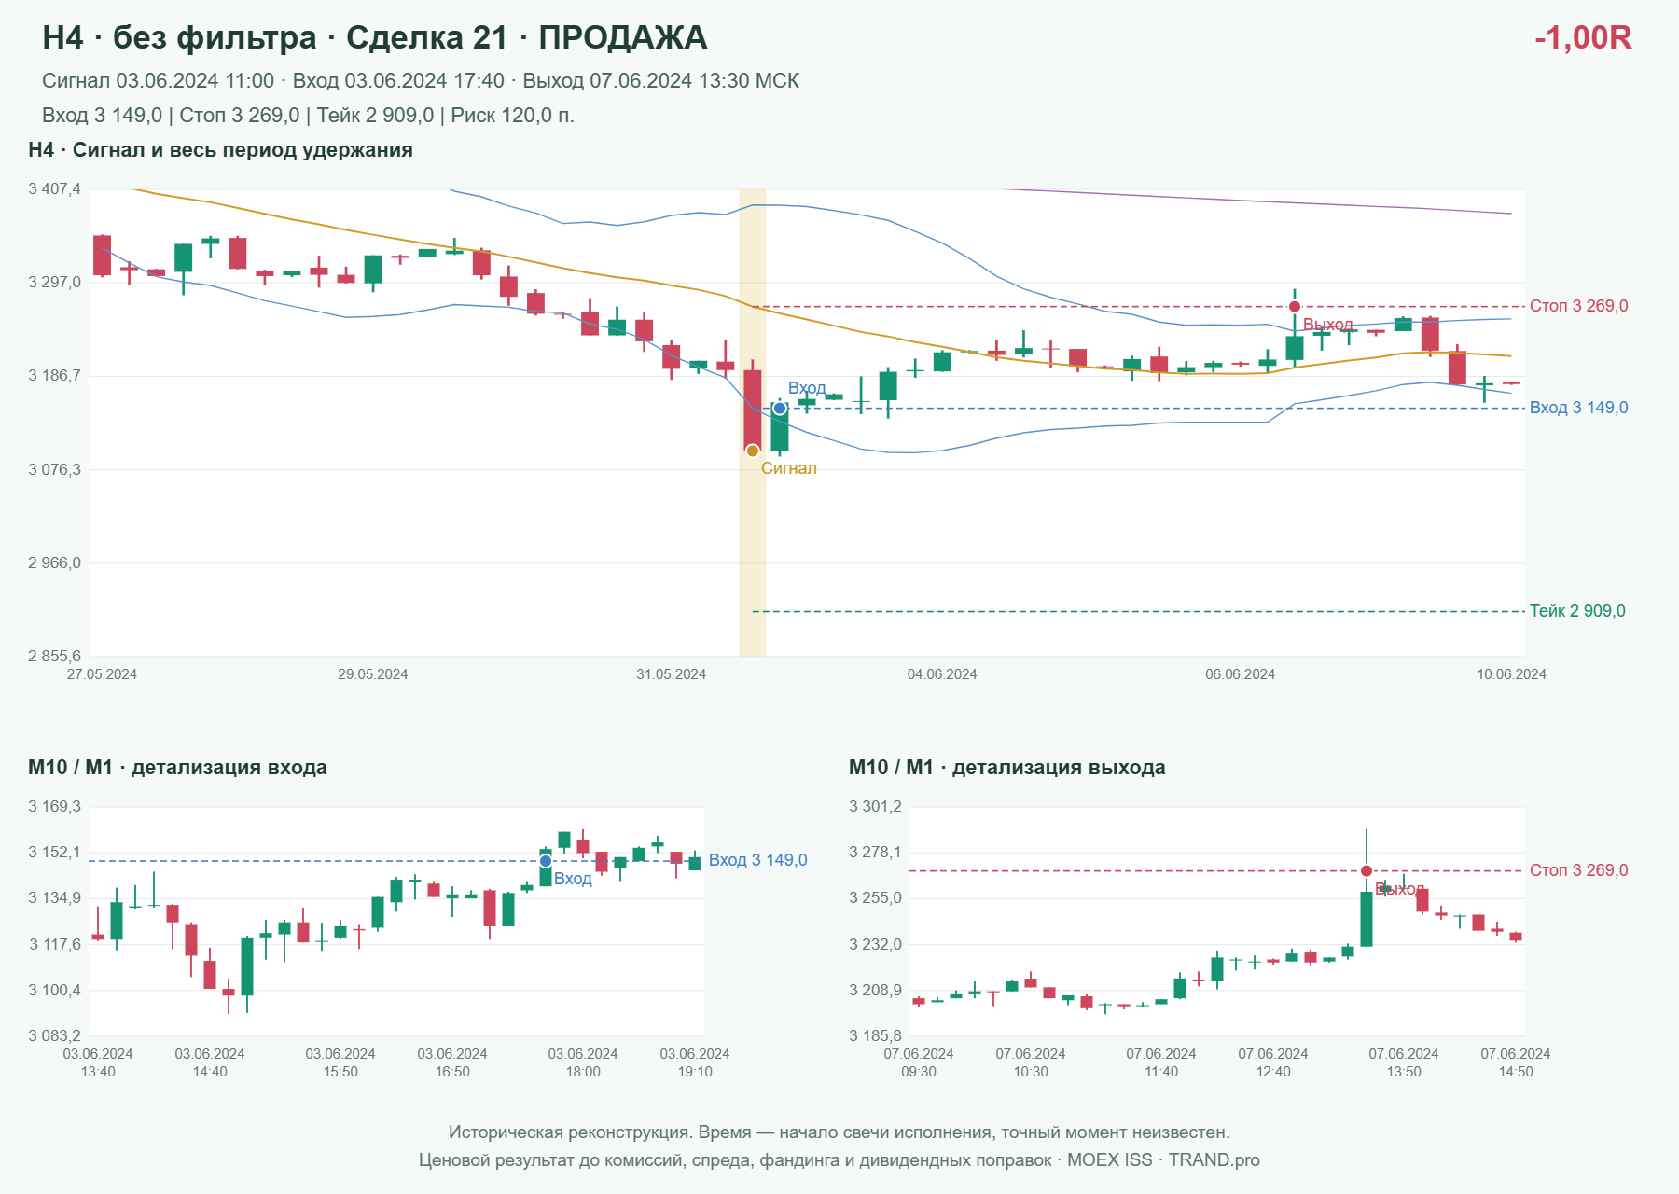Click the red Выход marker dot on the H4 chart
The width and height of the screenshot is (1679, 1194).
[1295, 307]
